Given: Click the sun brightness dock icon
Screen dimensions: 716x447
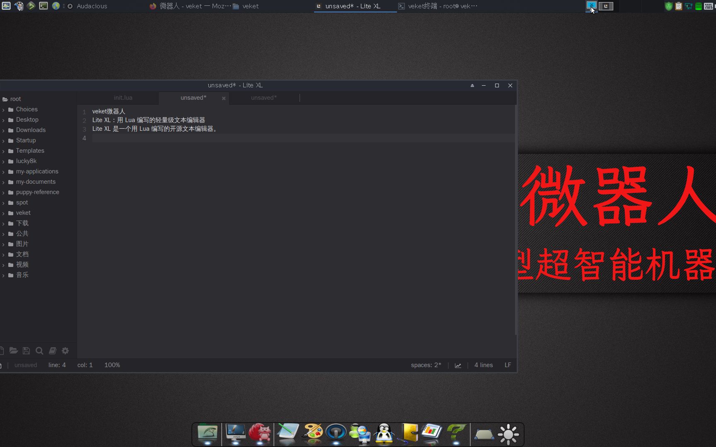Looking at the screenshot, I should click(x=508, y=435).
